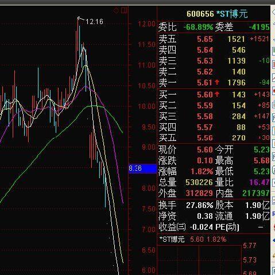The width and height of the screenshot is (275, 275).
Task: Open the red list icon in right sidebar
Action: [274, 64]
